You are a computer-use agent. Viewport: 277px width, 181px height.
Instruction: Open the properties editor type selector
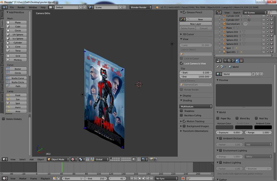[x=219, y=61]
